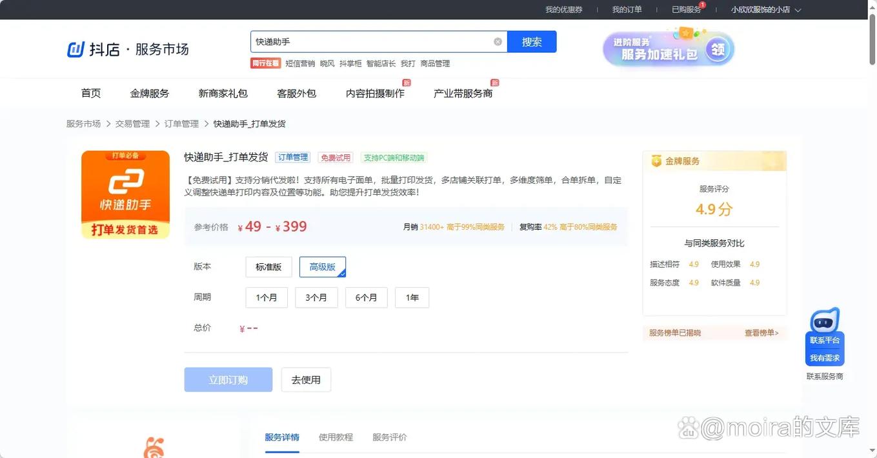Click the 抖店 logo icon
Image resolution: width=877 pixels, height=458 pixels.
tap(76, 50)
